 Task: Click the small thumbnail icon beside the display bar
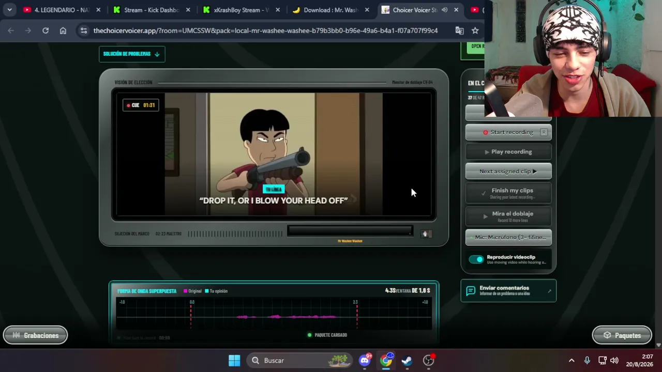425,234
